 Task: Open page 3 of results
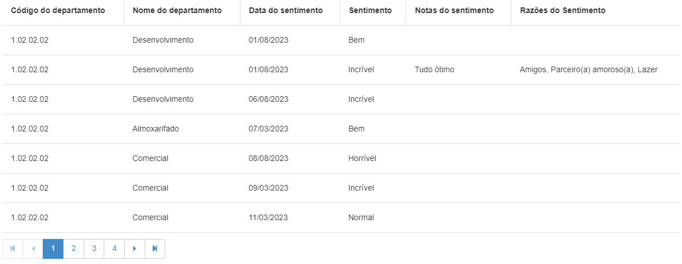pos(94,249)
